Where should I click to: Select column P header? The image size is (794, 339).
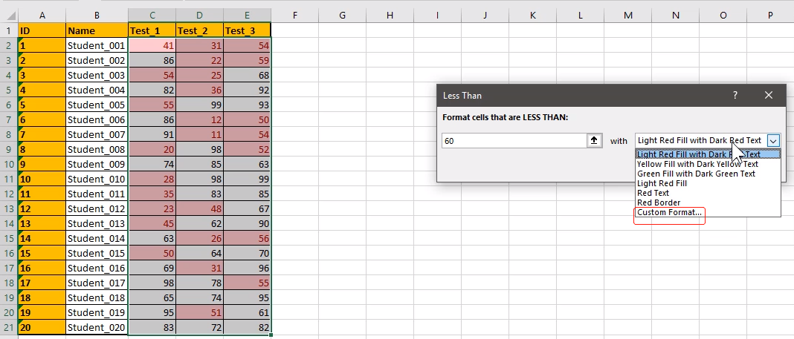[x=771, y=16]
